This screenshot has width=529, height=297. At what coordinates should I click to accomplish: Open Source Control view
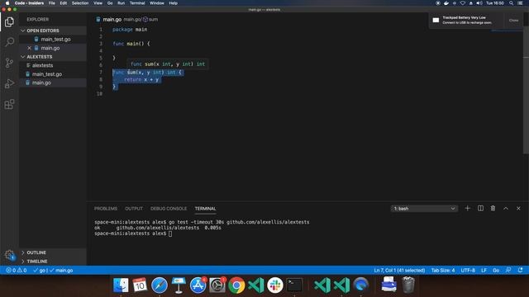9,63
